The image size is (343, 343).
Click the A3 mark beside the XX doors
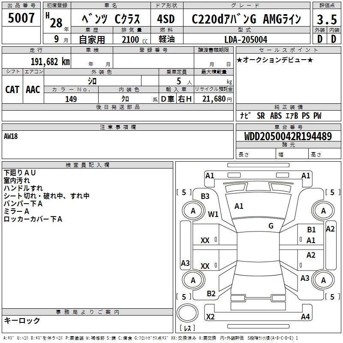coord(185,263)
